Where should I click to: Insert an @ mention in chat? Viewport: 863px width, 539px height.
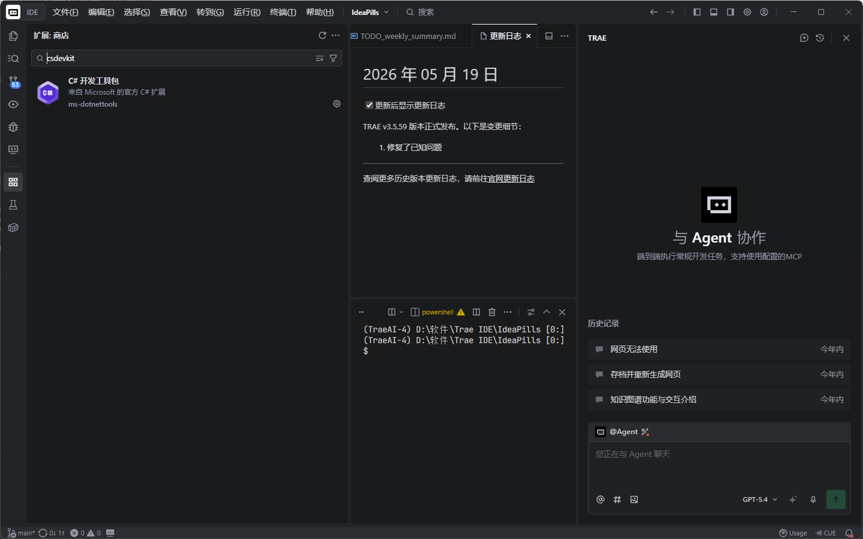[601, 499]
